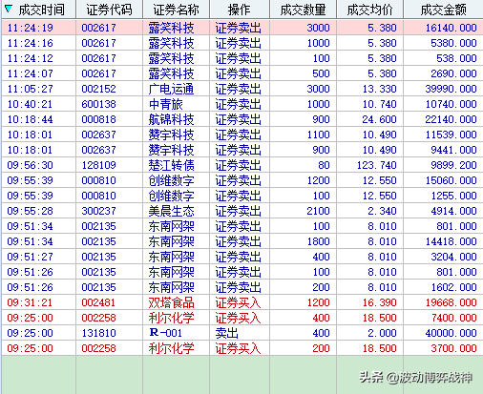
Task: Sort by 成交数量 column header
Action: tap(303, 10)
